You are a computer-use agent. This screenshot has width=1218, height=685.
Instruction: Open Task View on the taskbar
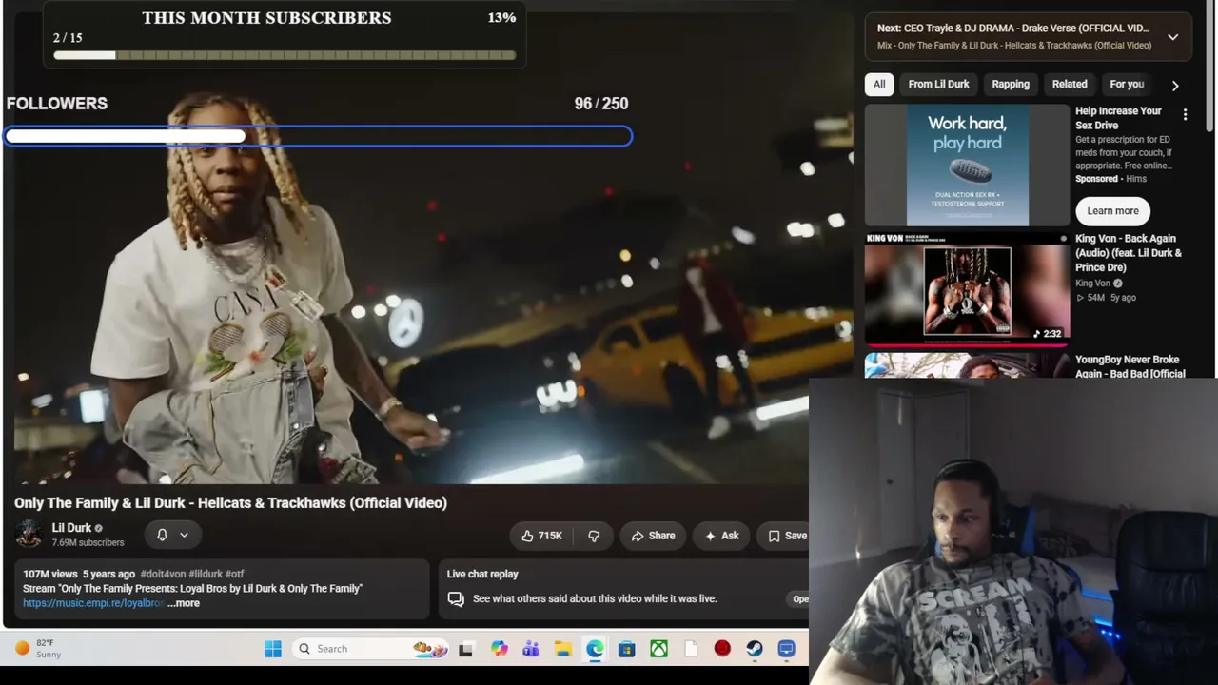point(465,649)
